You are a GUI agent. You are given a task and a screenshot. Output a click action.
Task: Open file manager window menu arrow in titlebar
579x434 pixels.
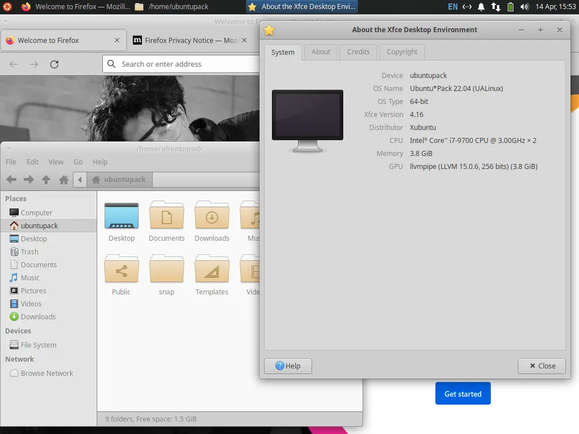tap(8, 149)
